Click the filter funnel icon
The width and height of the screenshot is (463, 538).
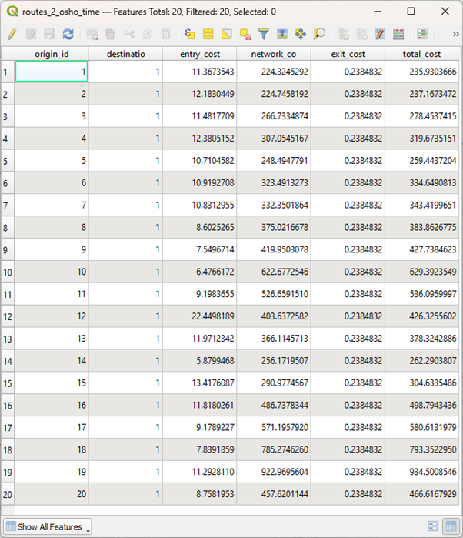coord(264,35)
